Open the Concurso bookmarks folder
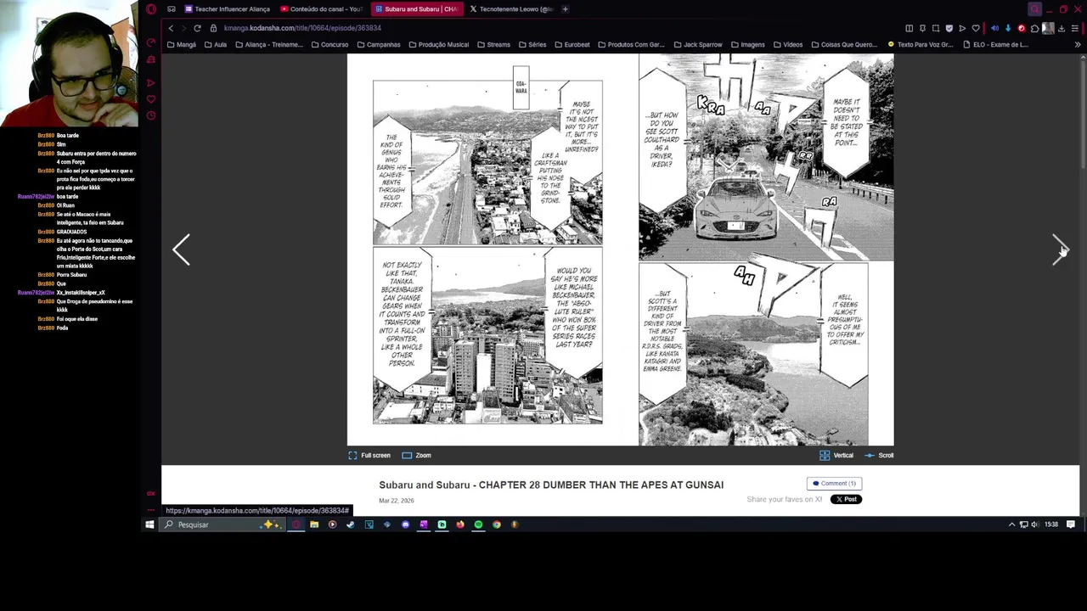This screenshot has width=1087, height=611. [329, 44]
